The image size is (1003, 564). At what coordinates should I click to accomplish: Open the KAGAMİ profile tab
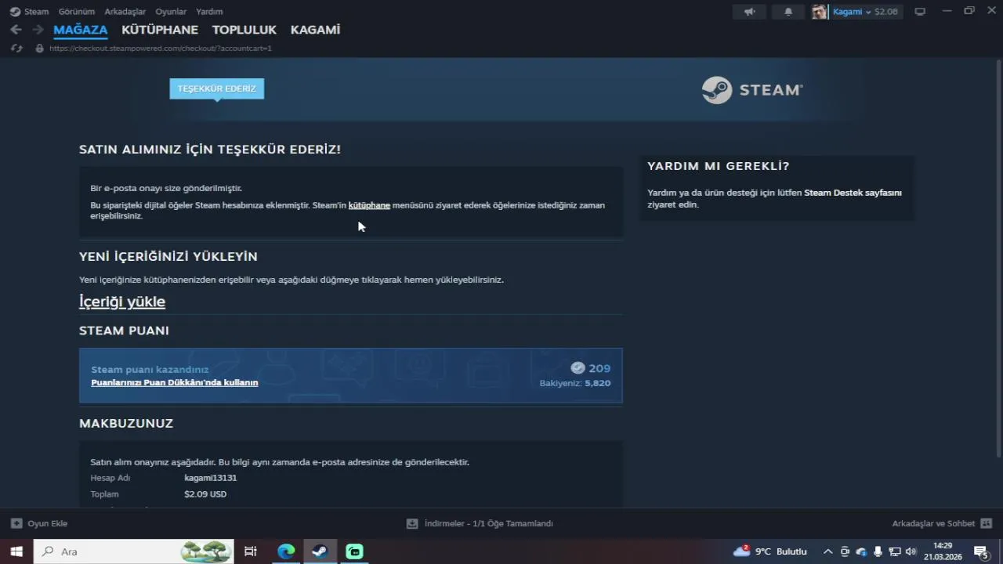coord(315,30)
